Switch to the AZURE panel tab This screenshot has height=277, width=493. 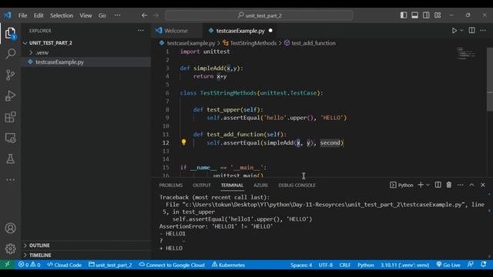pos(260,185)
